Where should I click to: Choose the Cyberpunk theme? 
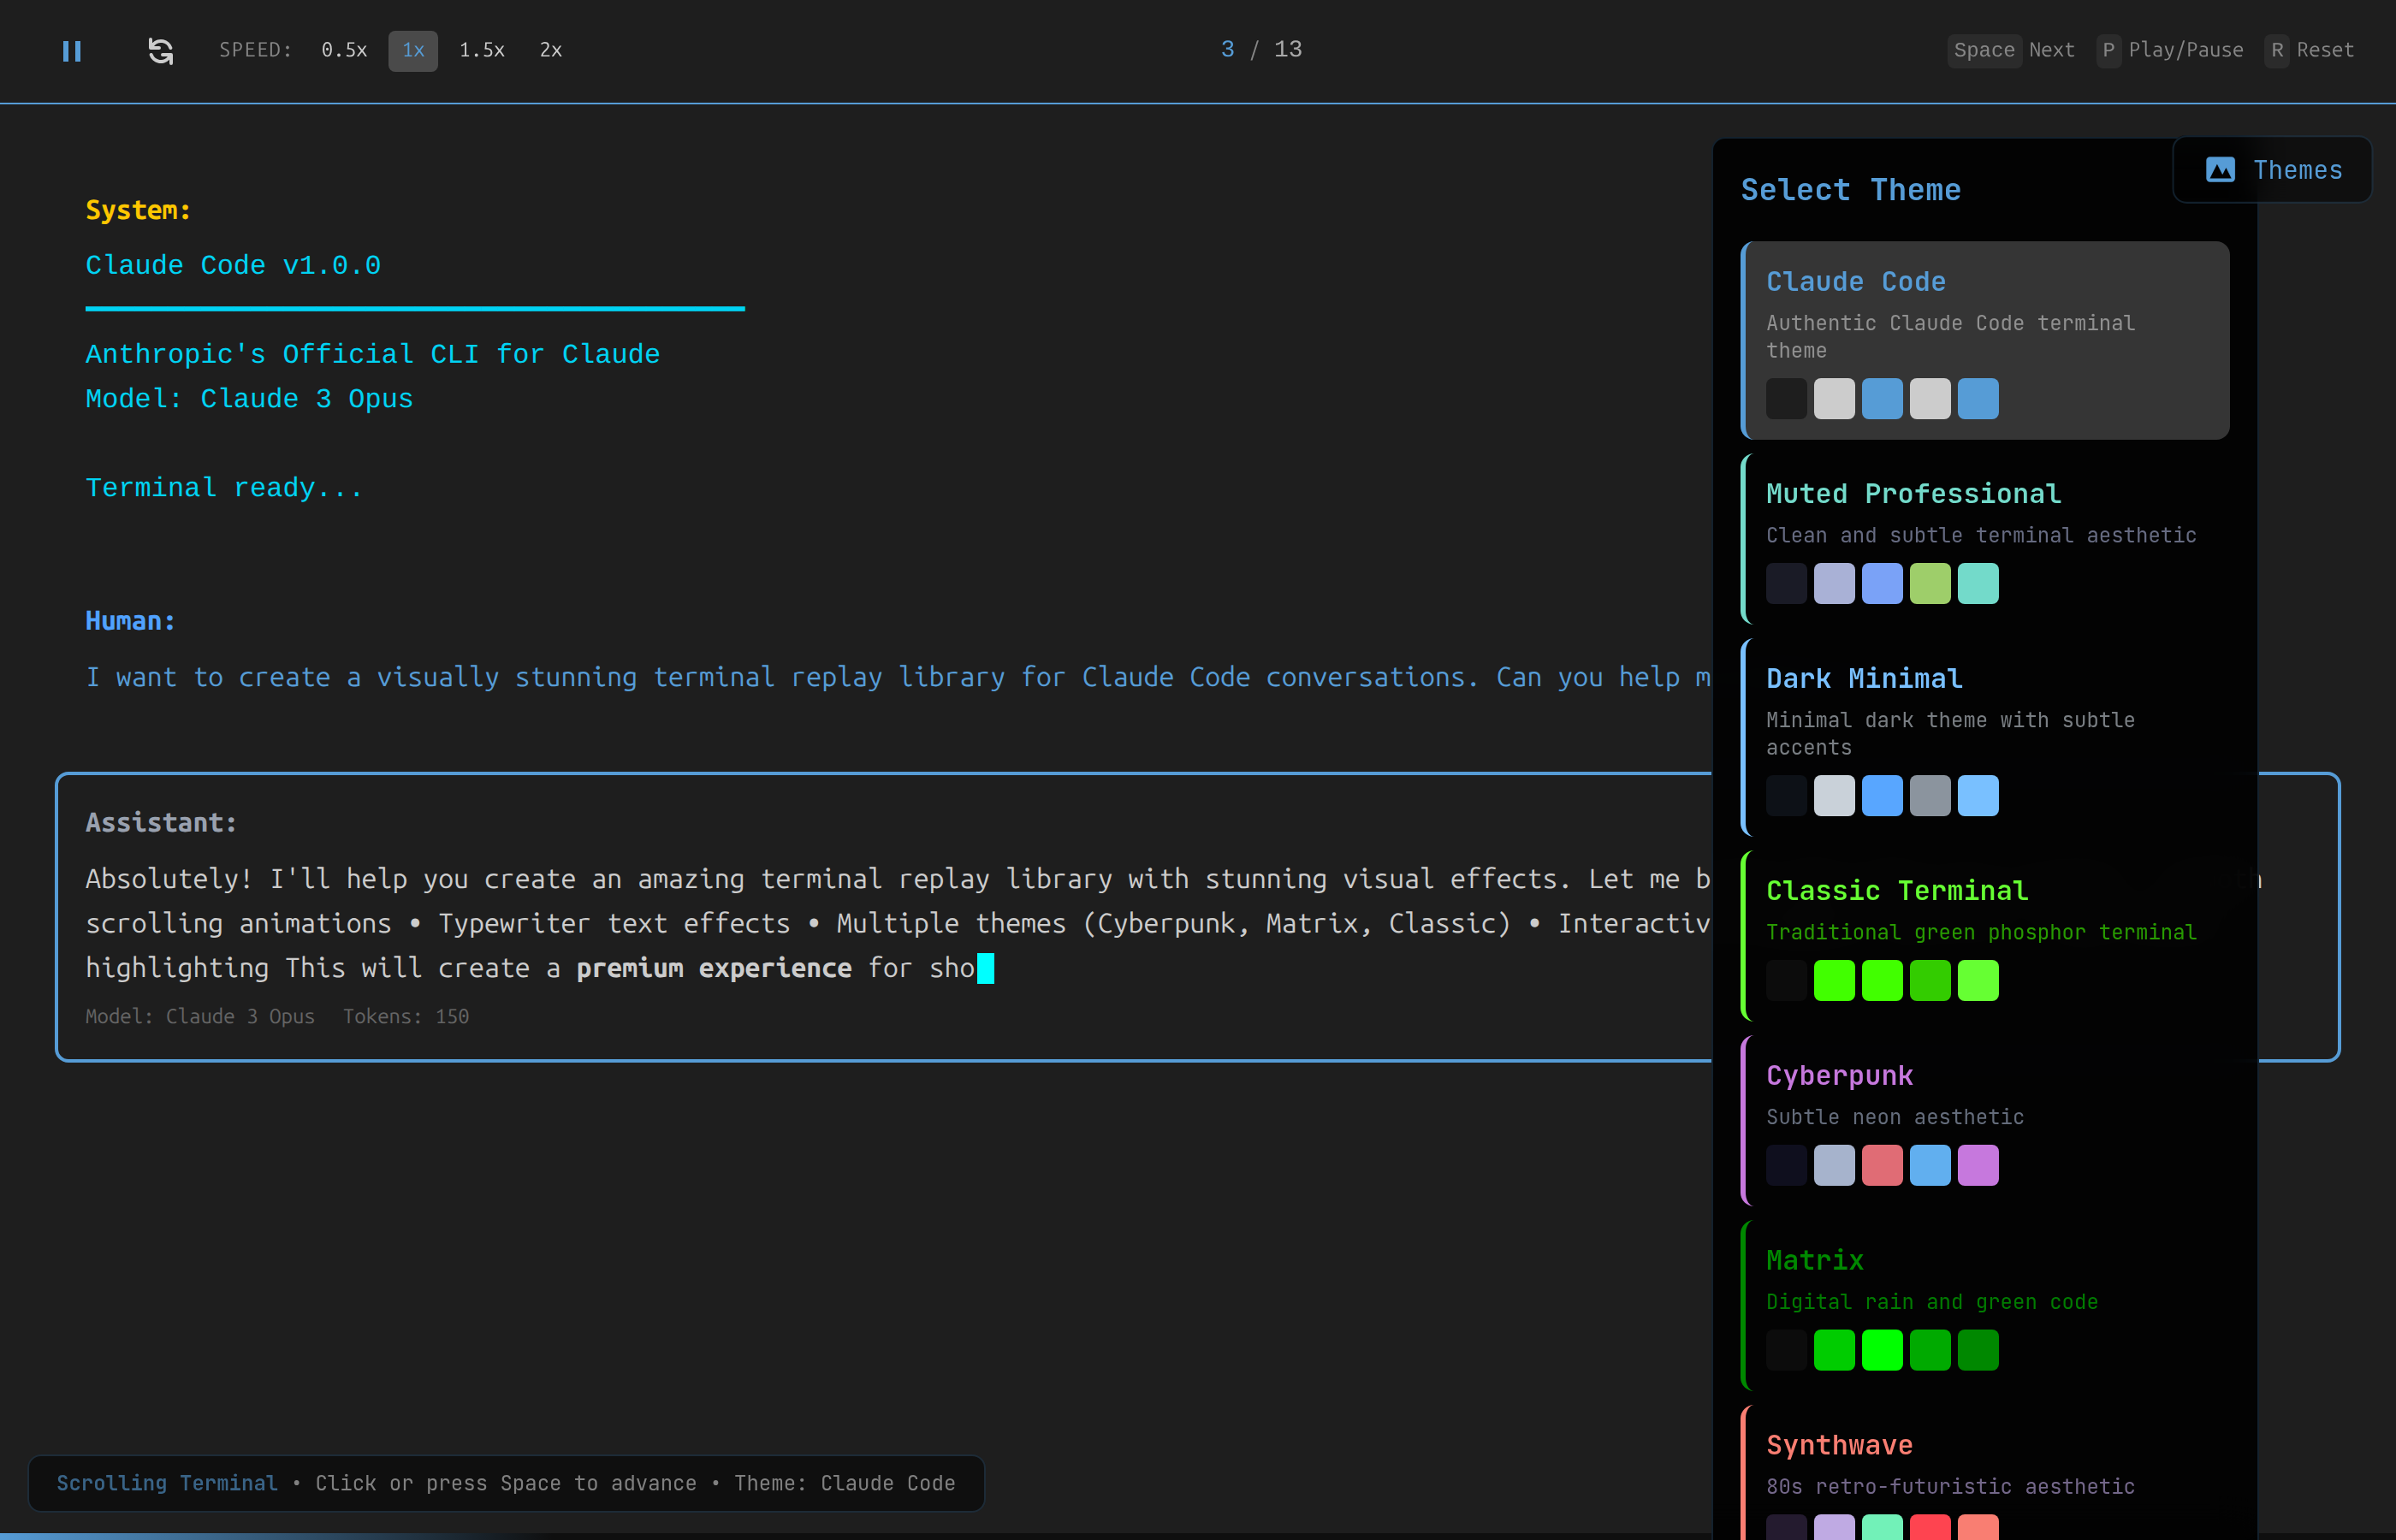tap(1985, 1121)
